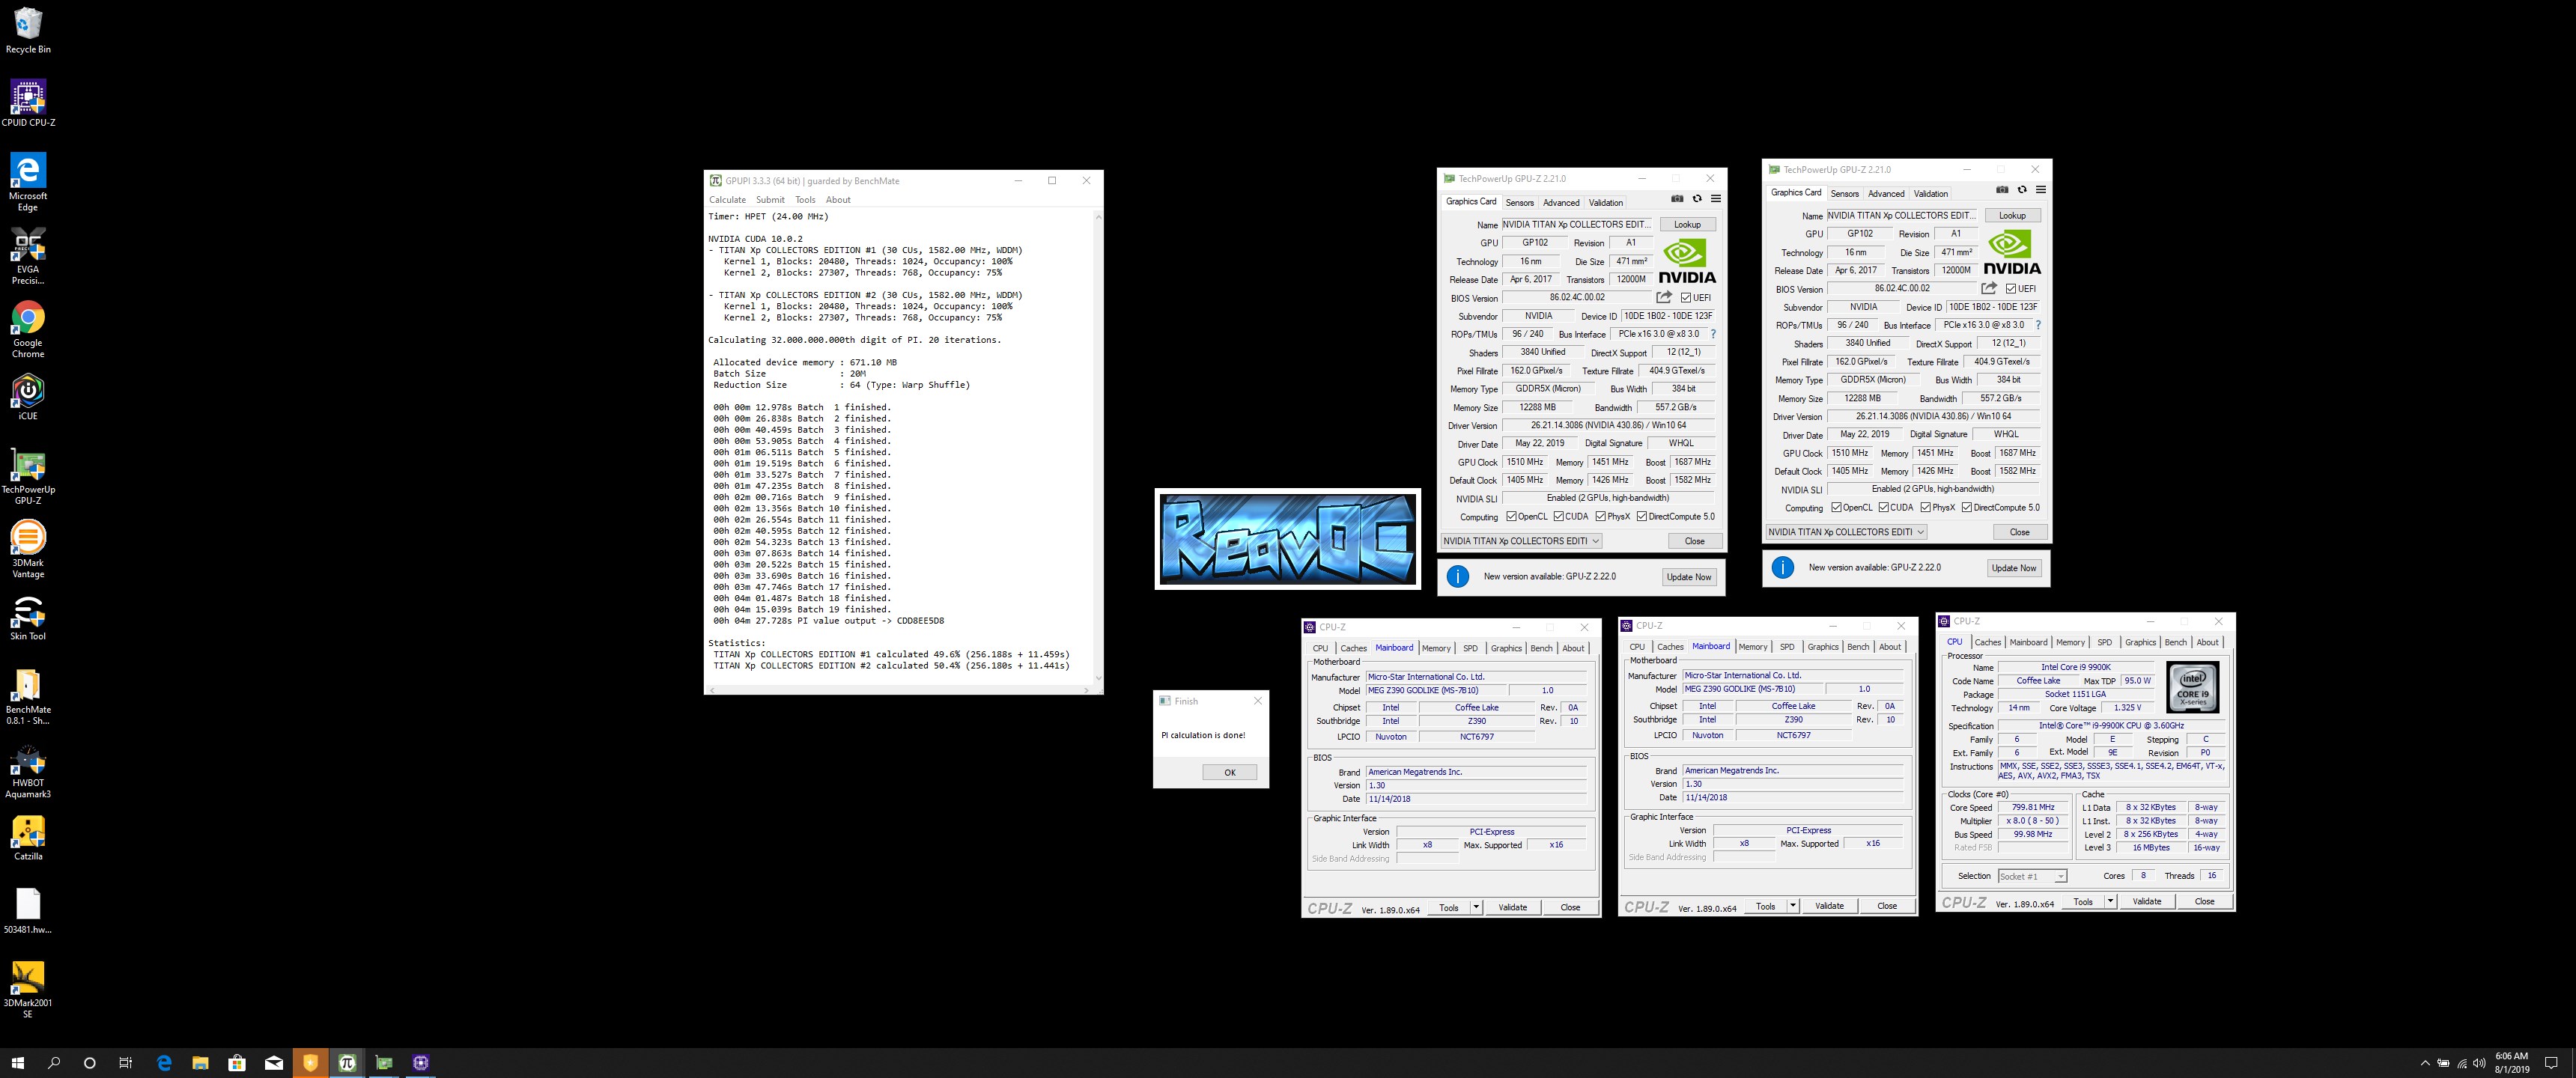Click Validate in the CPU-tab CPU-Z window
2576x1078 pixels.
(2147, 901)
